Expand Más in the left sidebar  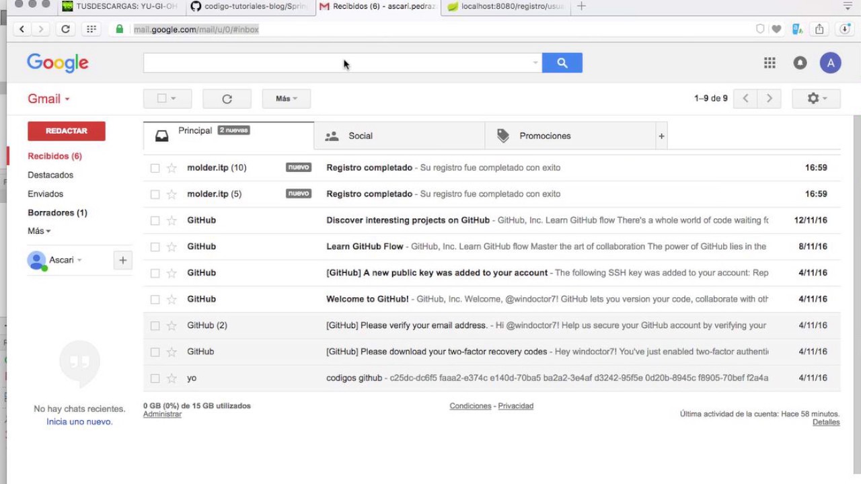tap(39, 231)
